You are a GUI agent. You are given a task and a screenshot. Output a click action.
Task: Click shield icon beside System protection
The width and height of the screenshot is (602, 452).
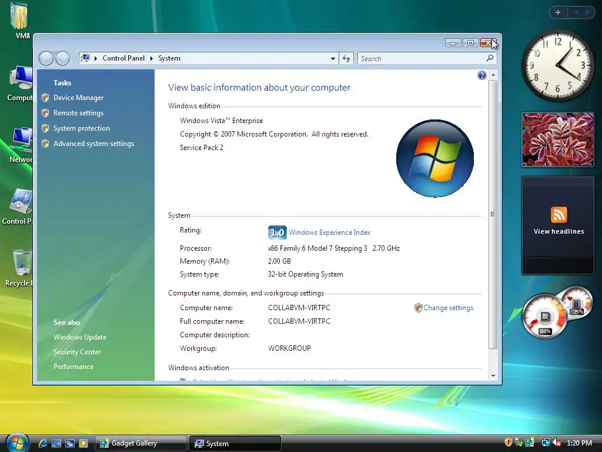(45, 128)
